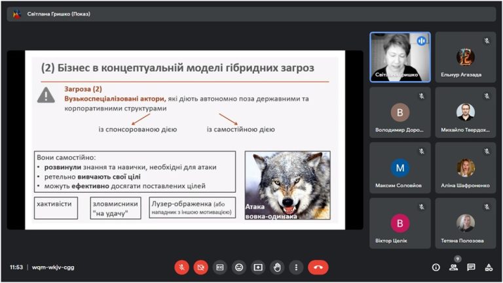The image size is (503, 283).
Task: Select Світлана Гришко's video tile
Action: (400, 58)
